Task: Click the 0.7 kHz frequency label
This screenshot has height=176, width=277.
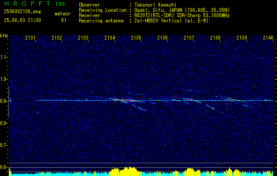Action: coord(4,145)
